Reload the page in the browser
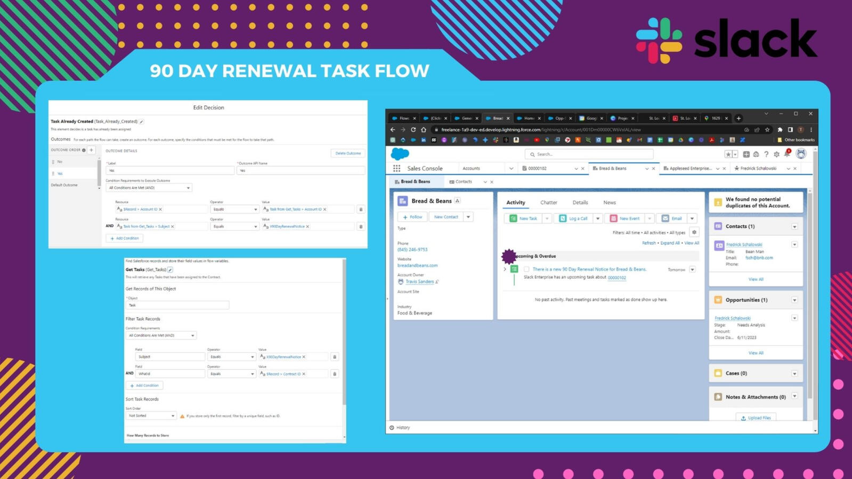The height and width of the screenshot is (479, 852). (413, 129)
